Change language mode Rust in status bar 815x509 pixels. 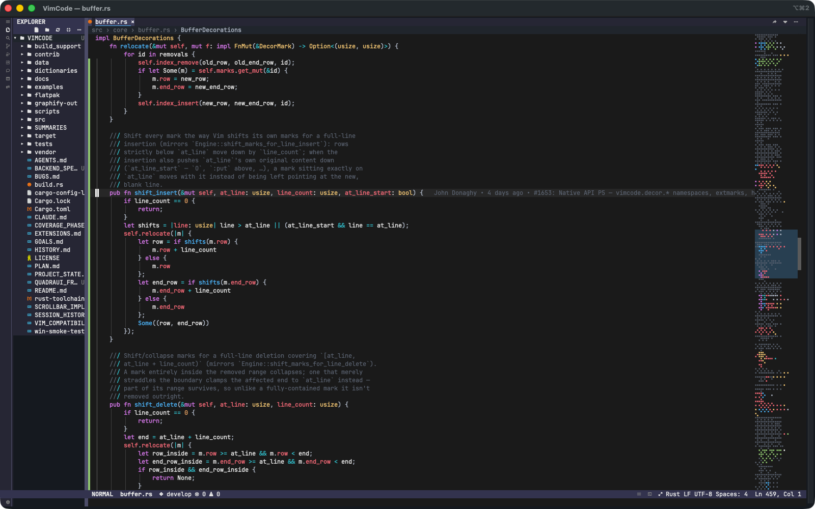pos(672,494)
